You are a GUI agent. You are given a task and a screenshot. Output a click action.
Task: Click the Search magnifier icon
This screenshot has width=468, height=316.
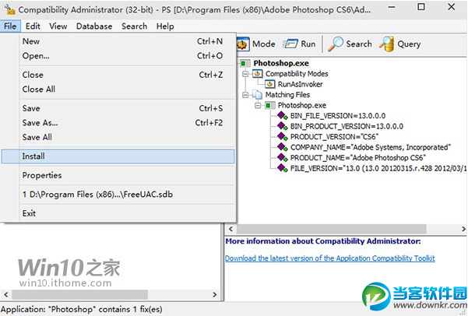tap(336, 44)
